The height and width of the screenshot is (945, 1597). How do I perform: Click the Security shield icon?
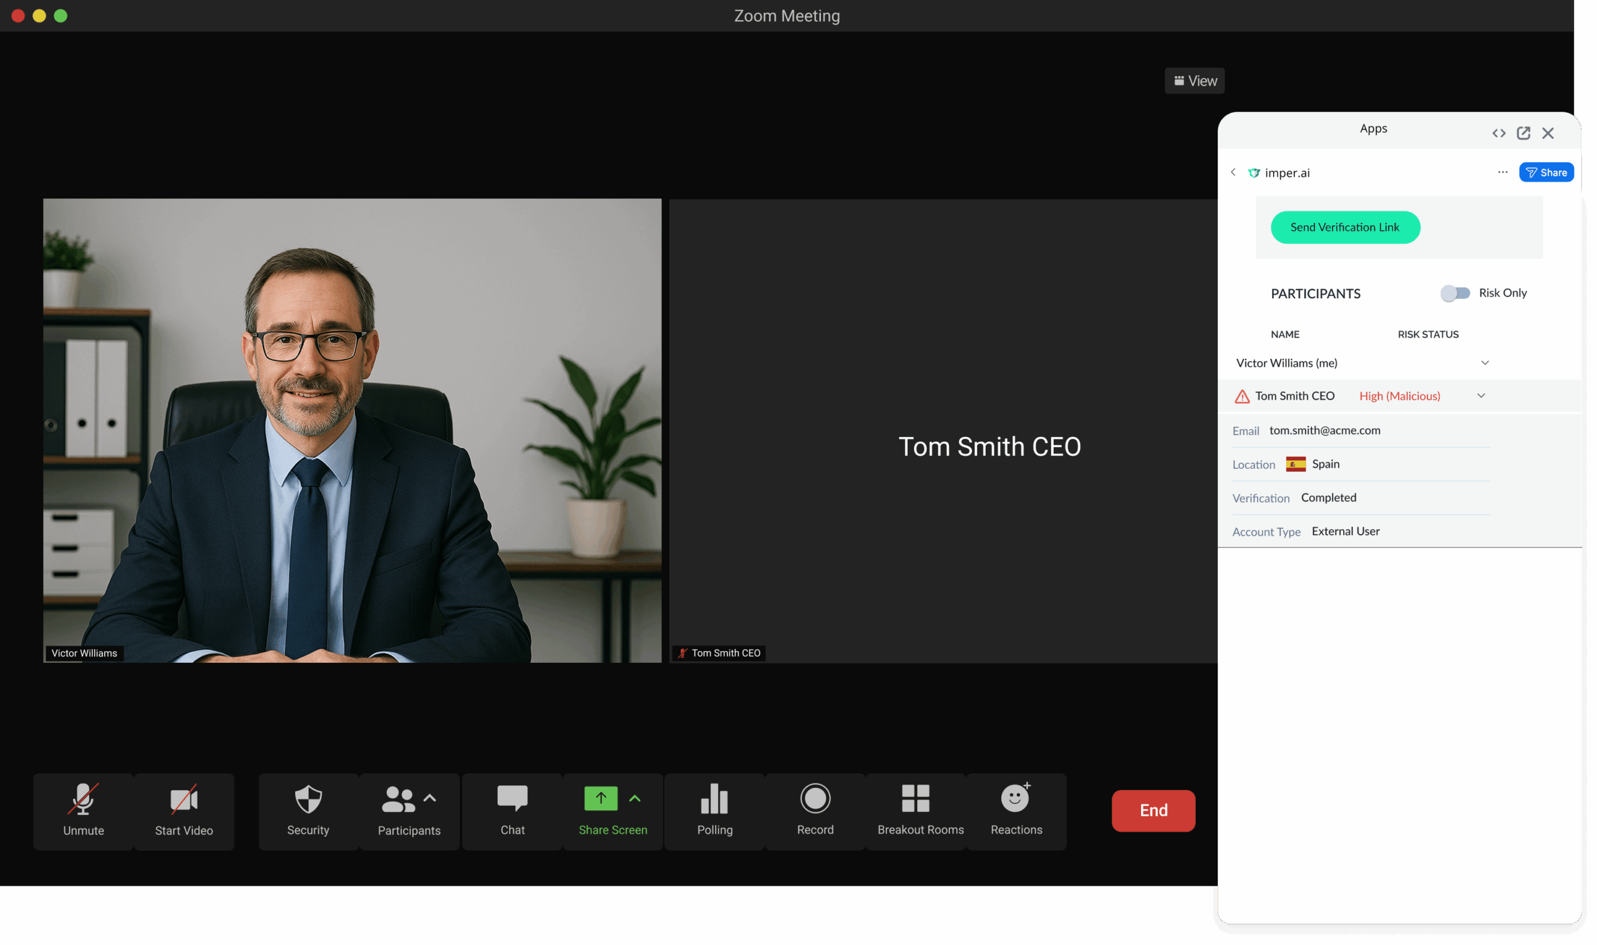308,798
